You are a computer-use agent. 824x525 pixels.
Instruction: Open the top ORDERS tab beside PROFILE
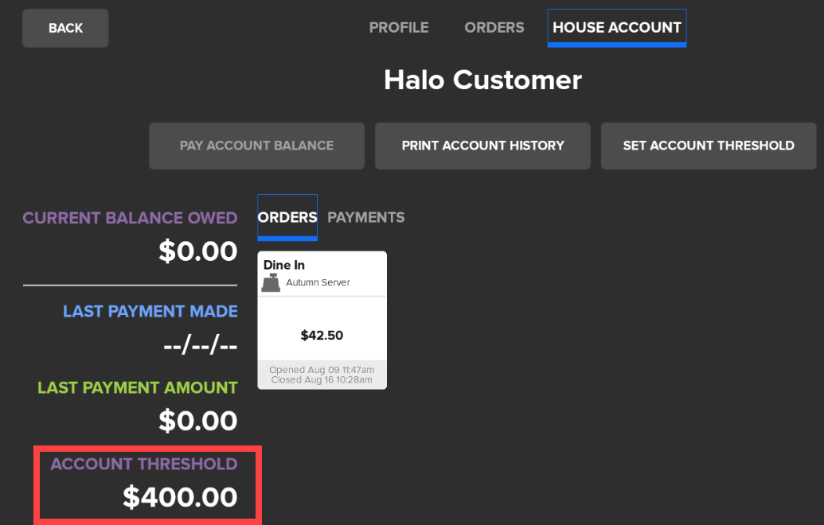click(x=494, y=28)
